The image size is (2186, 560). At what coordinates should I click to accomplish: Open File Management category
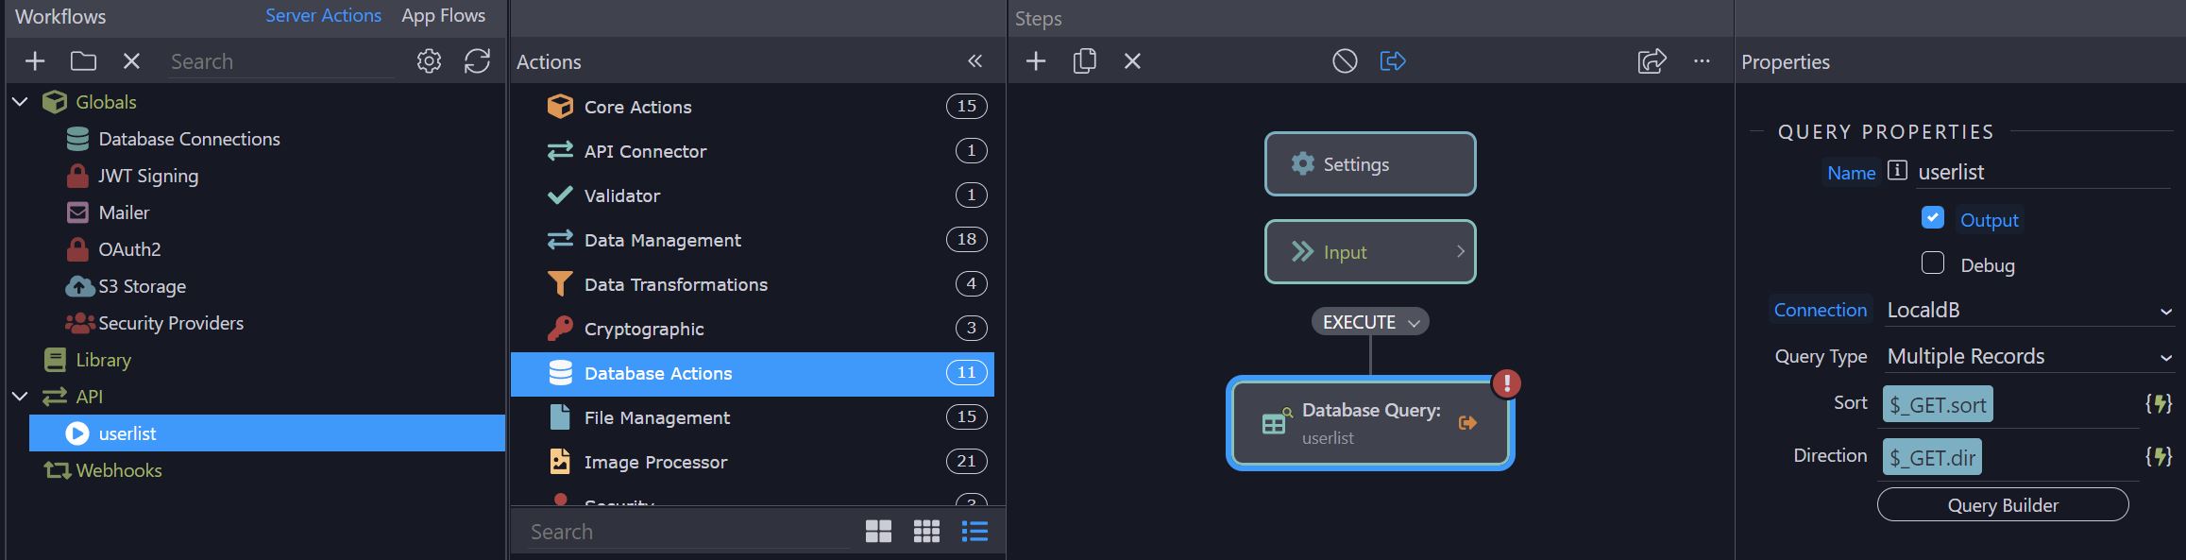pyautogui.click(x=753, y=417)
